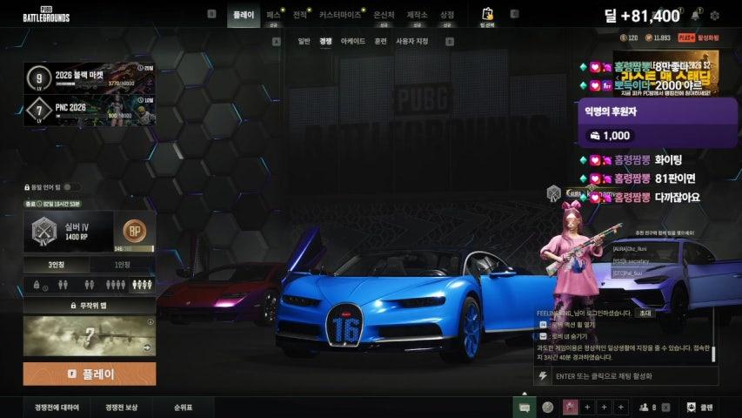Open 경쟁전 보상 ranked rewards
742x418 pixels.
click(121, 408)
